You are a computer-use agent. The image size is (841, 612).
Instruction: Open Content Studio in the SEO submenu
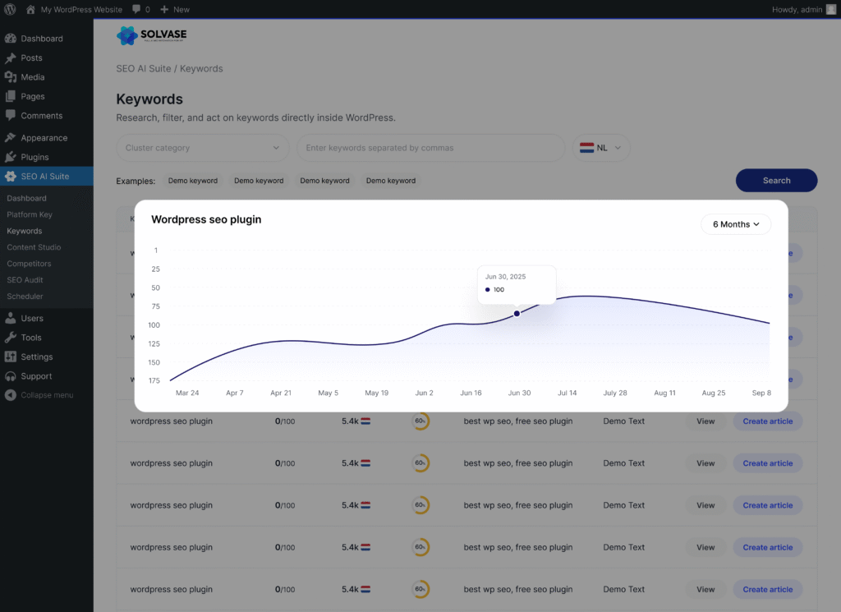pyautogui.click(x=34, y=247)
